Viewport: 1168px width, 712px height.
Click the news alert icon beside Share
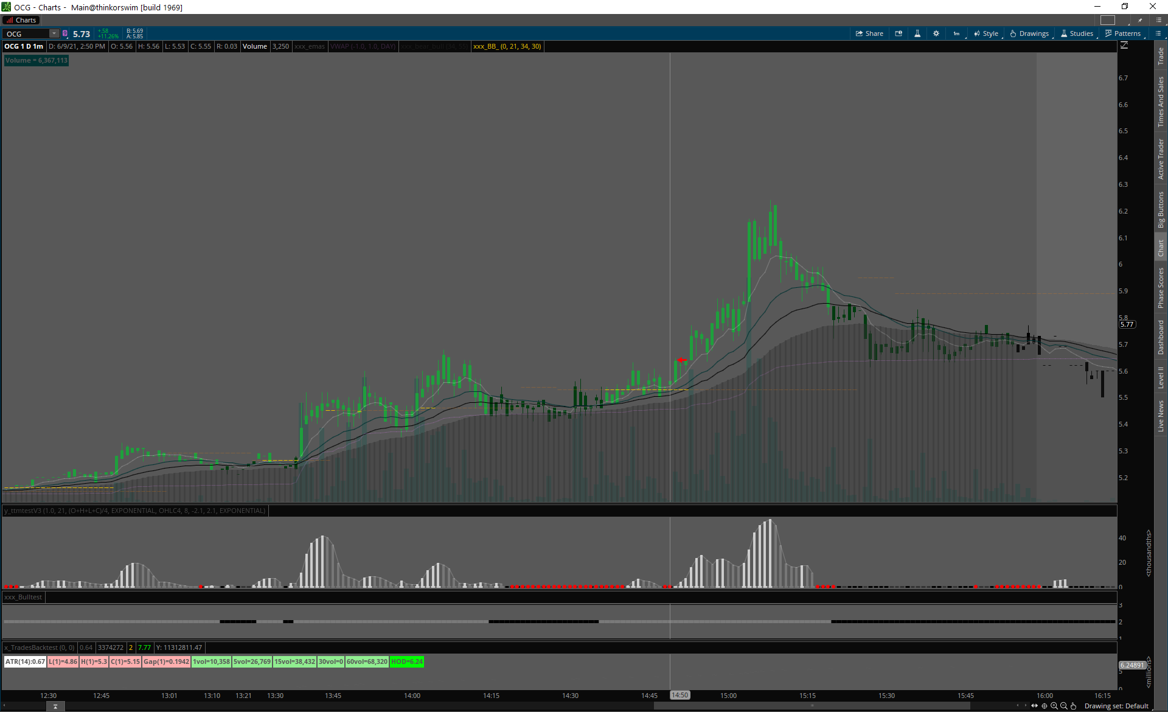899,33
